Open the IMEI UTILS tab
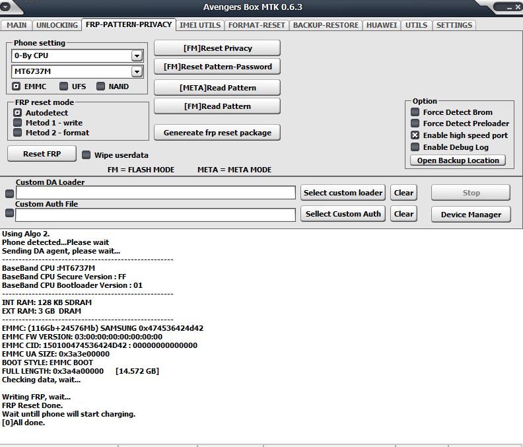 200,25
